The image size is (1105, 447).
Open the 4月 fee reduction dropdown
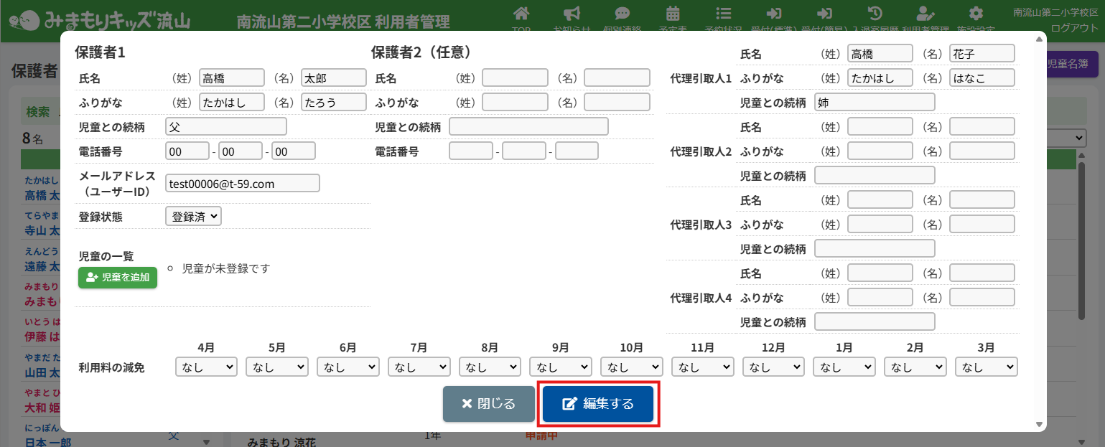tap(206, 367)
